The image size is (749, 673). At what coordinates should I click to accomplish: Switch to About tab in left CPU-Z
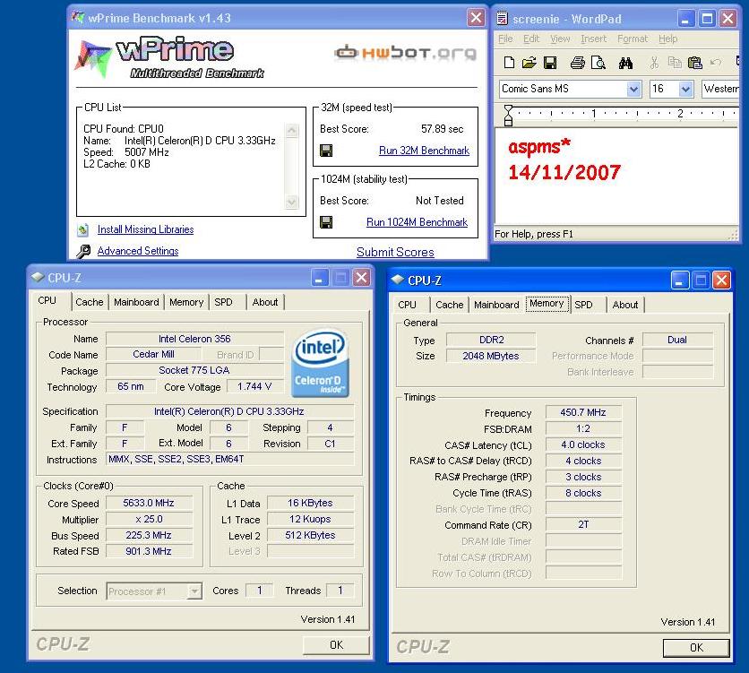265,302
